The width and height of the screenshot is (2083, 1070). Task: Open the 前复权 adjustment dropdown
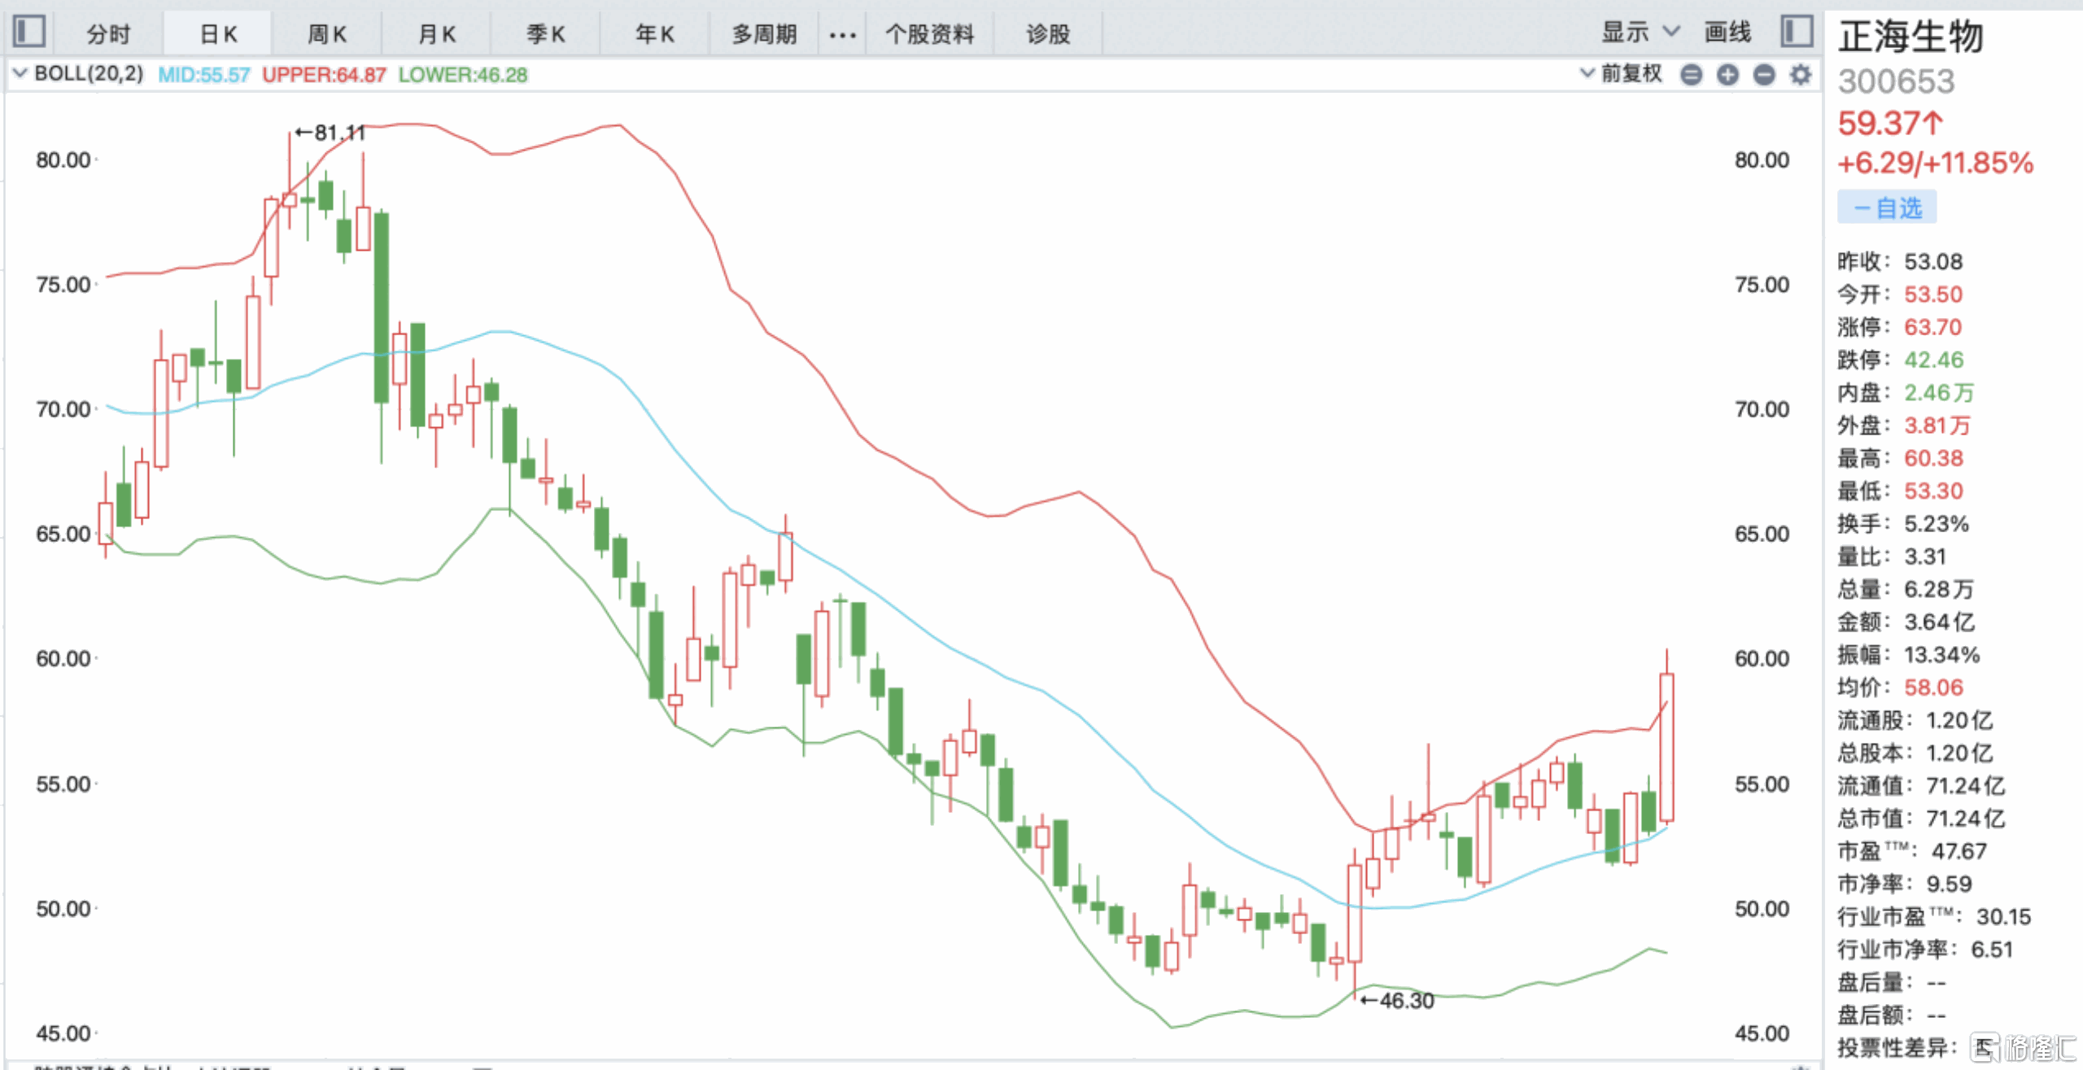[1621, 74]
